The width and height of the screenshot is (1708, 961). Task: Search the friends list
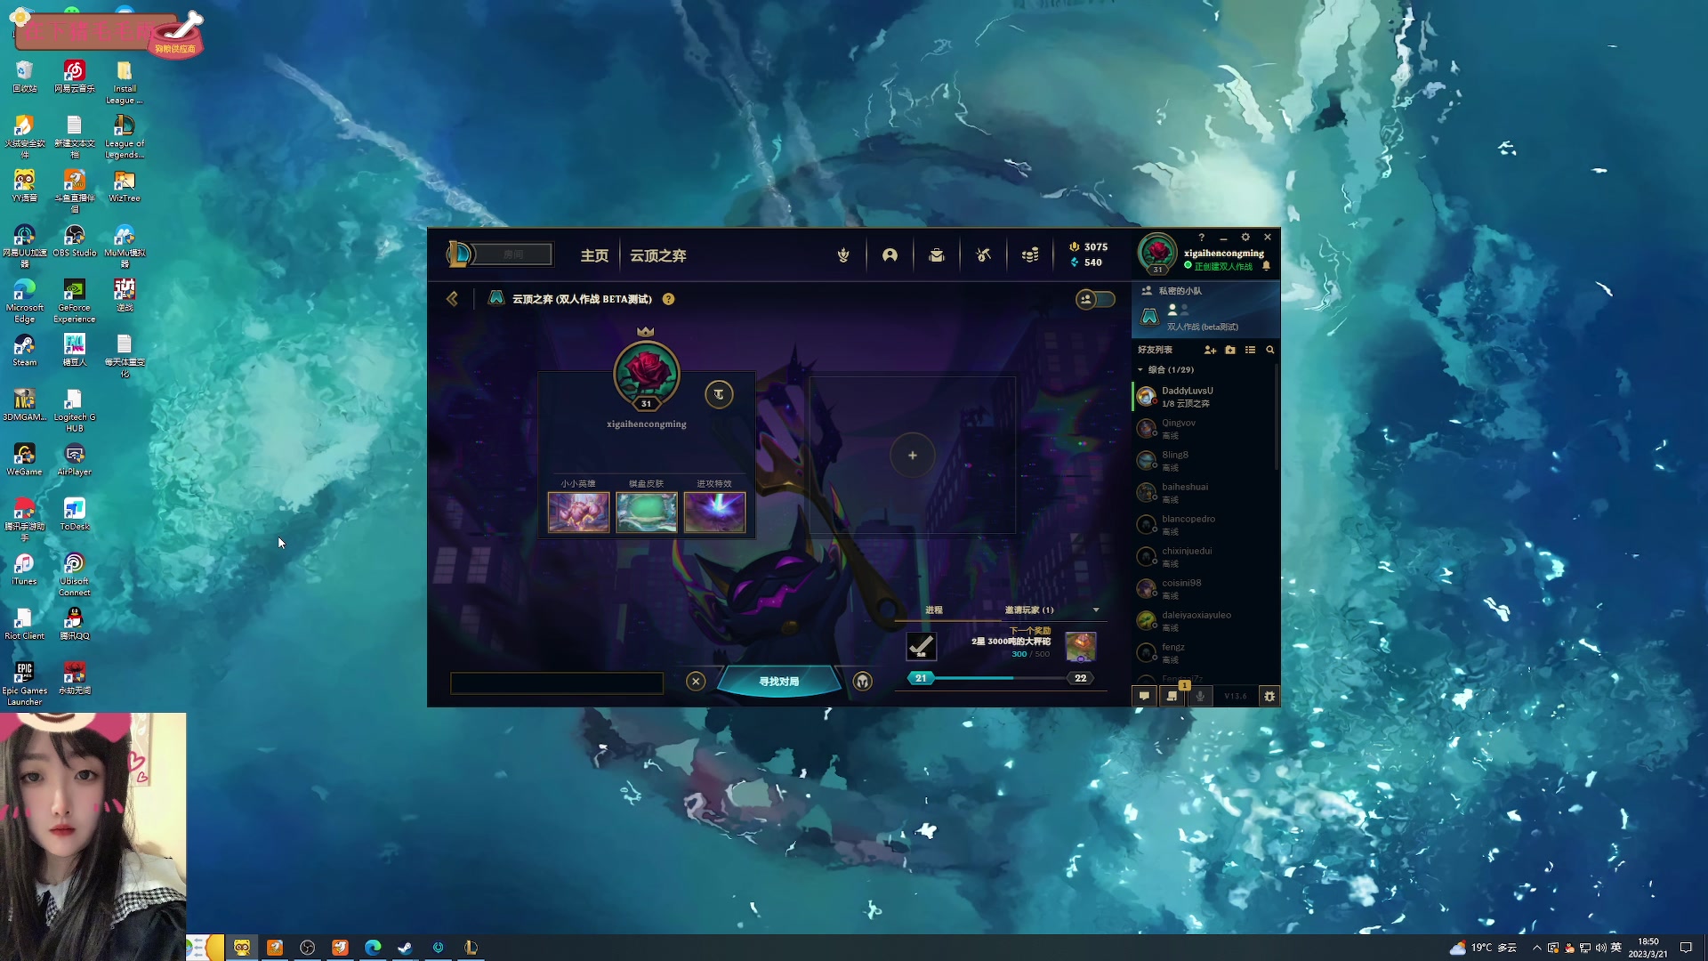pyautogui.click(x=1270, y=350)
